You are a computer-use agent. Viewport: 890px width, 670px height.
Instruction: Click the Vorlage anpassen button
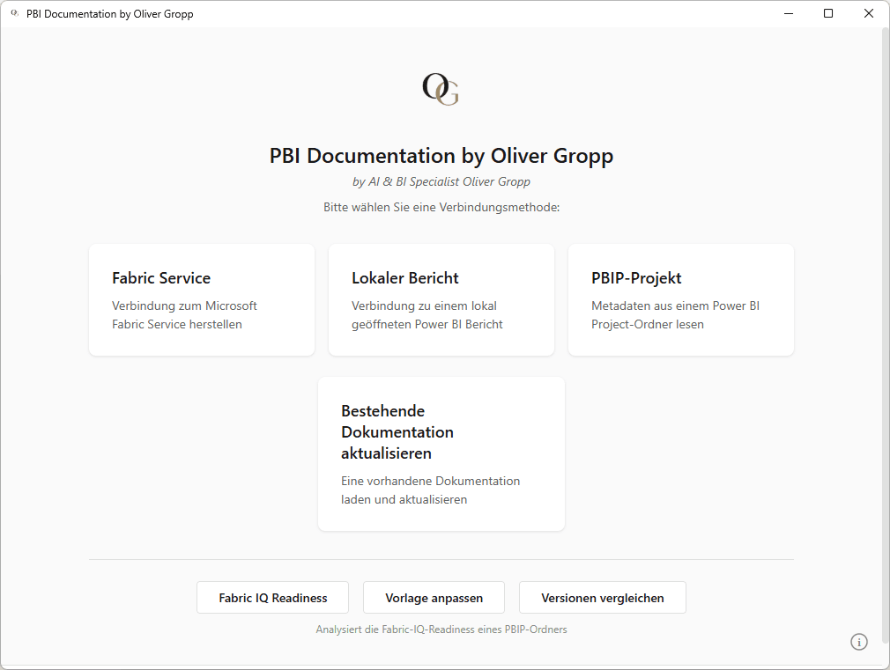[434, 598]
